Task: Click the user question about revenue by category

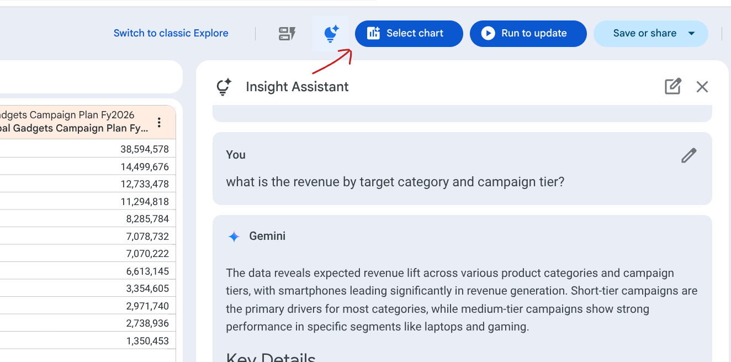Action: (395, 182)
